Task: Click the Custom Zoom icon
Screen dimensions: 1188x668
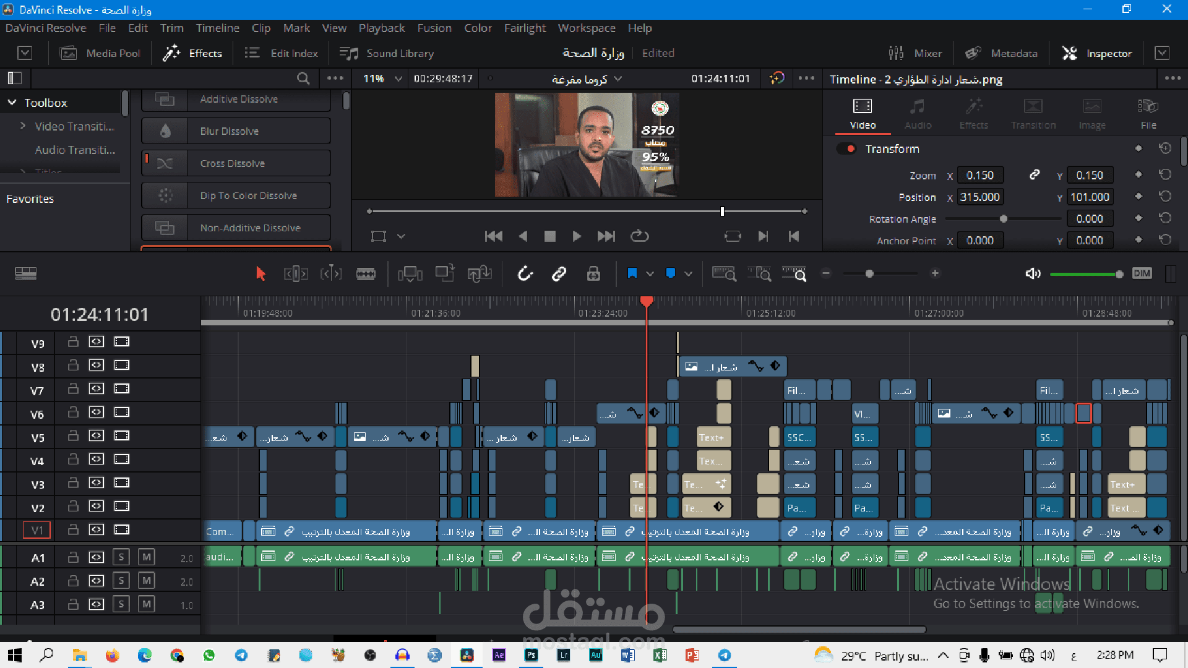Action: click(x=794, y=273)
